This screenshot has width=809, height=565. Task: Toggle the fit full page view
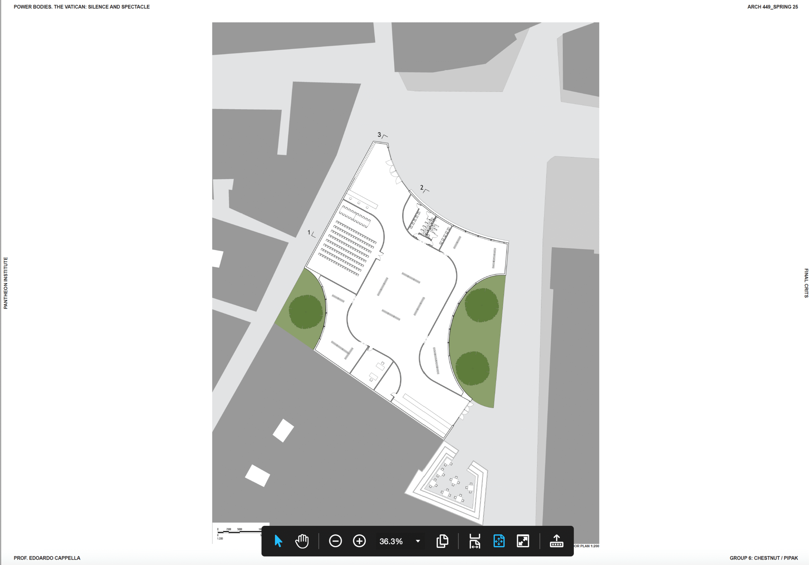click(499, 541)
